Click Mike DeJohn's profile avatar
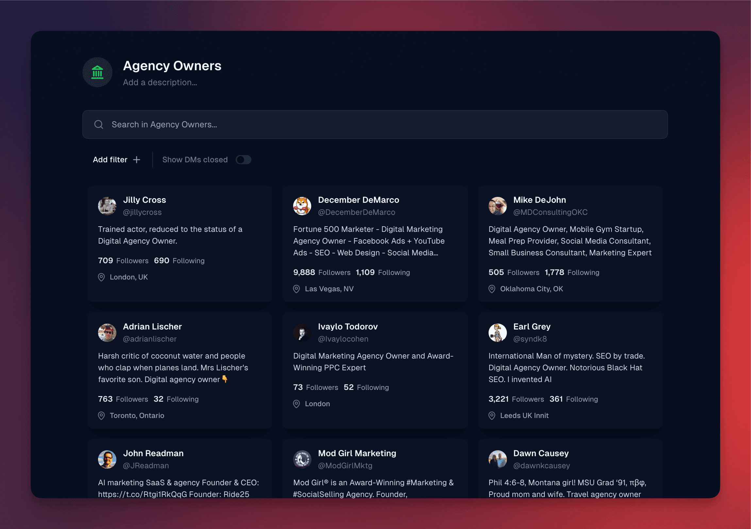 pyautogui.click(x=497, y=206)
